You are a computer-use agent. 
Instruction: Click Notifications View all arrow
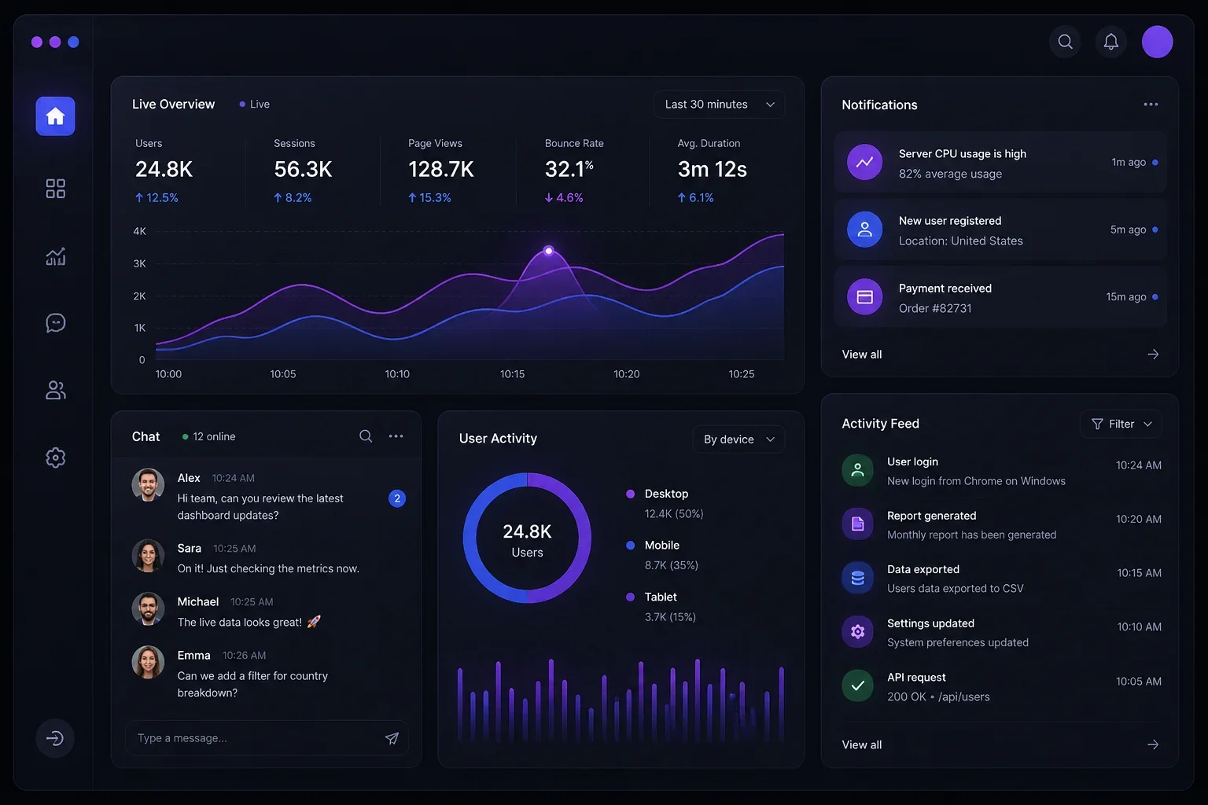coord(1153,355)
